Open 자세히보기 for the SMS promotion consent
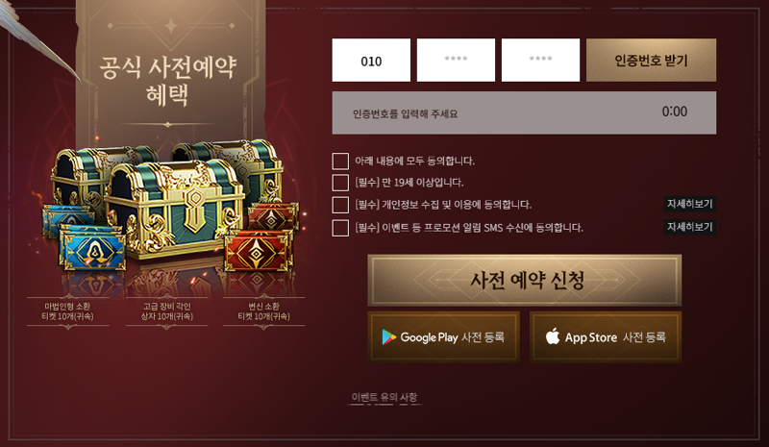The width and height of the screenshot is (769, 447). (689, 227)
